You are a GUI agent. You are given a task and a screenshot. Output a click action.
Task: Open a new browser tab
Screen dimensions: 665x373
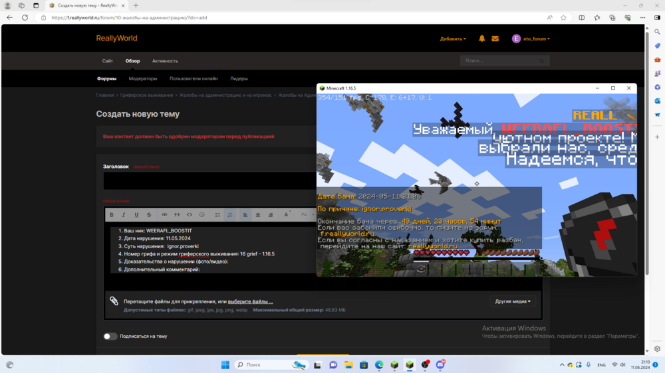[x=136, y=5]
